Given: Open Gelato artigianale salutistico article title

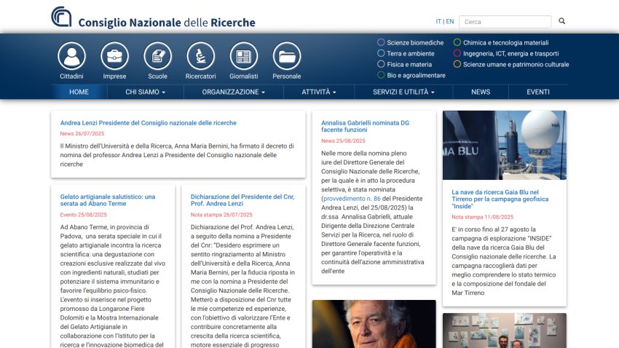Looking at the screenshot, I should pos(107,200).
